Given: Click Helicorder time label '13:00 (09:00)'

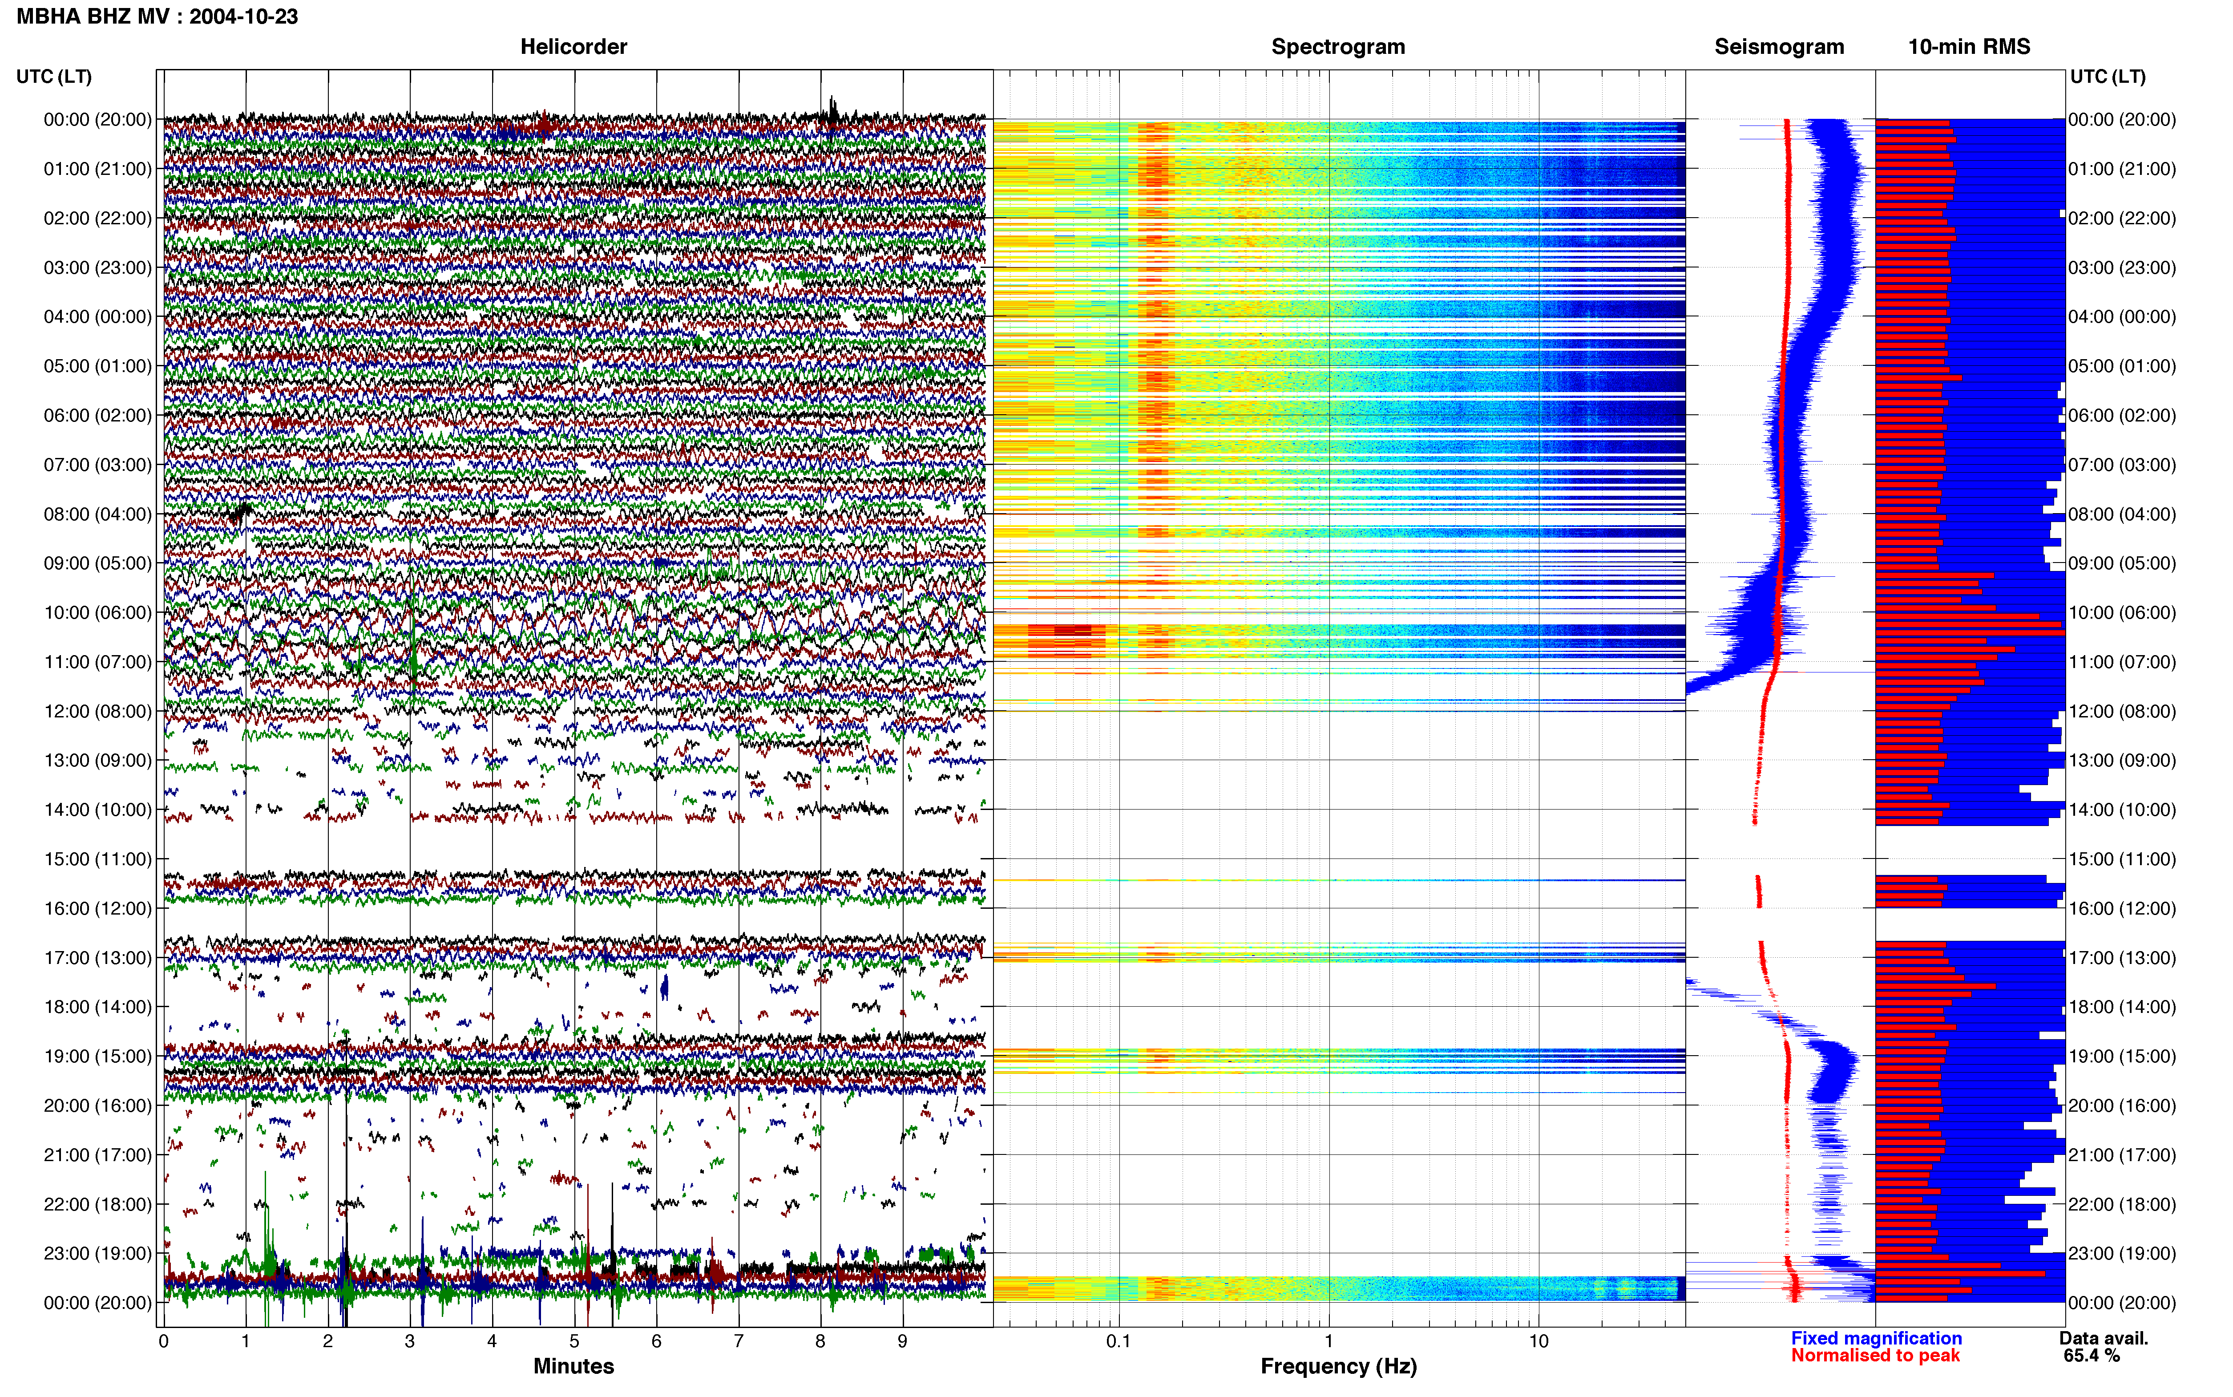Looking at the screenshot, I should click(x=98, y=761).
